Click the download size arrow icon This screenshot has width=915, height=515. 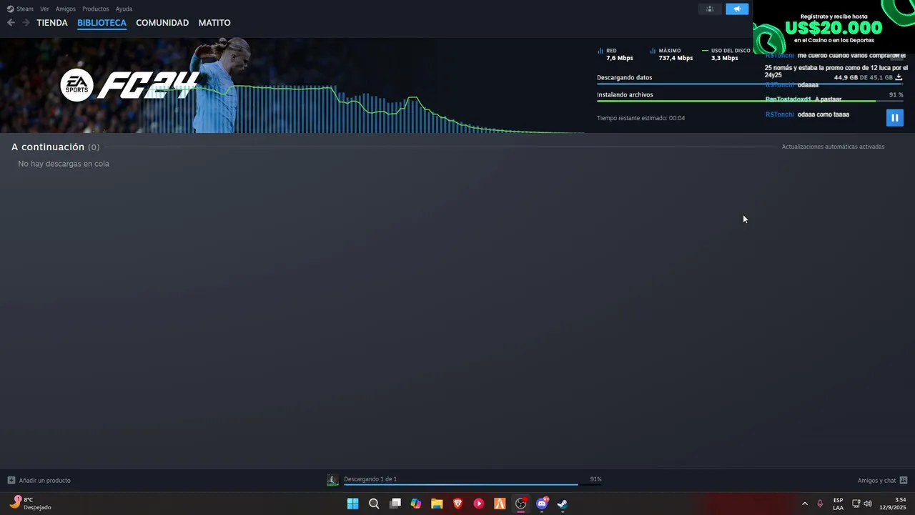click(x=899, y=77)
